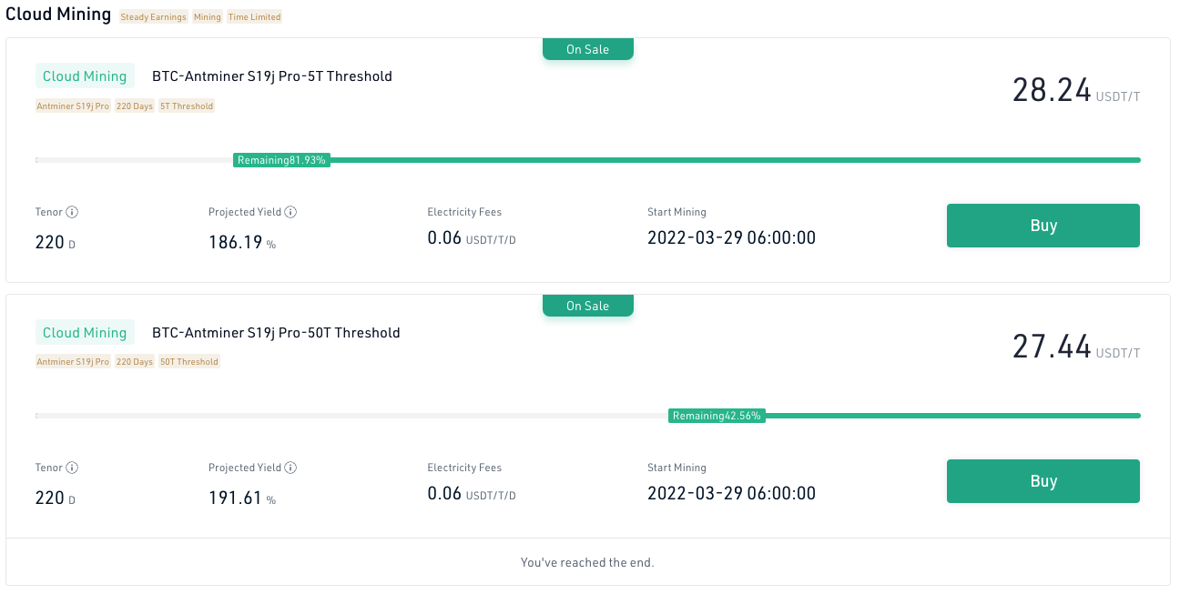Click the Remaining81.93% progress indicator

[281, 160]
